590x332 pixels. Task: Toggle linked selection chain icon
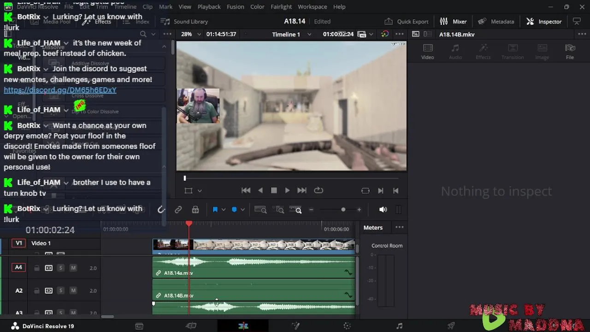click(x=178, y=210)
